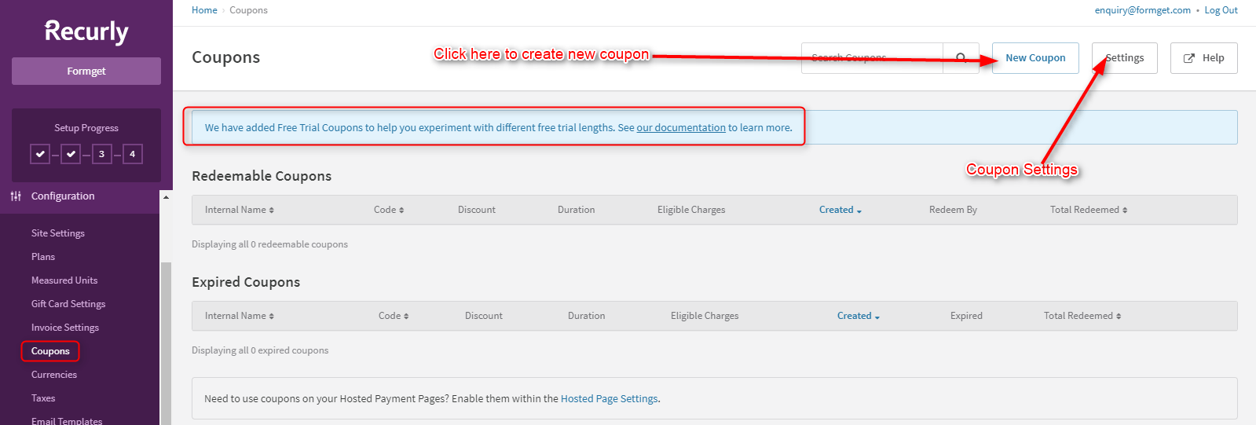
Task: Click the Configuration sliders icon
Action: (x=16, y=196)
